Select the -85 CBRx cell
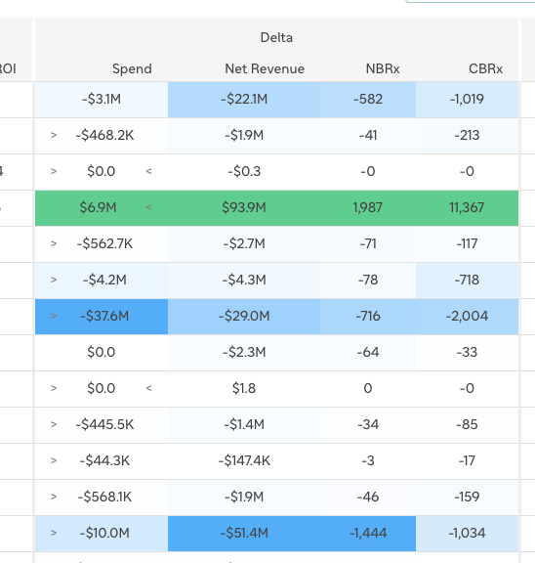Image resolution: width=535 pixels, height=563 pixels. click(467, 424)
